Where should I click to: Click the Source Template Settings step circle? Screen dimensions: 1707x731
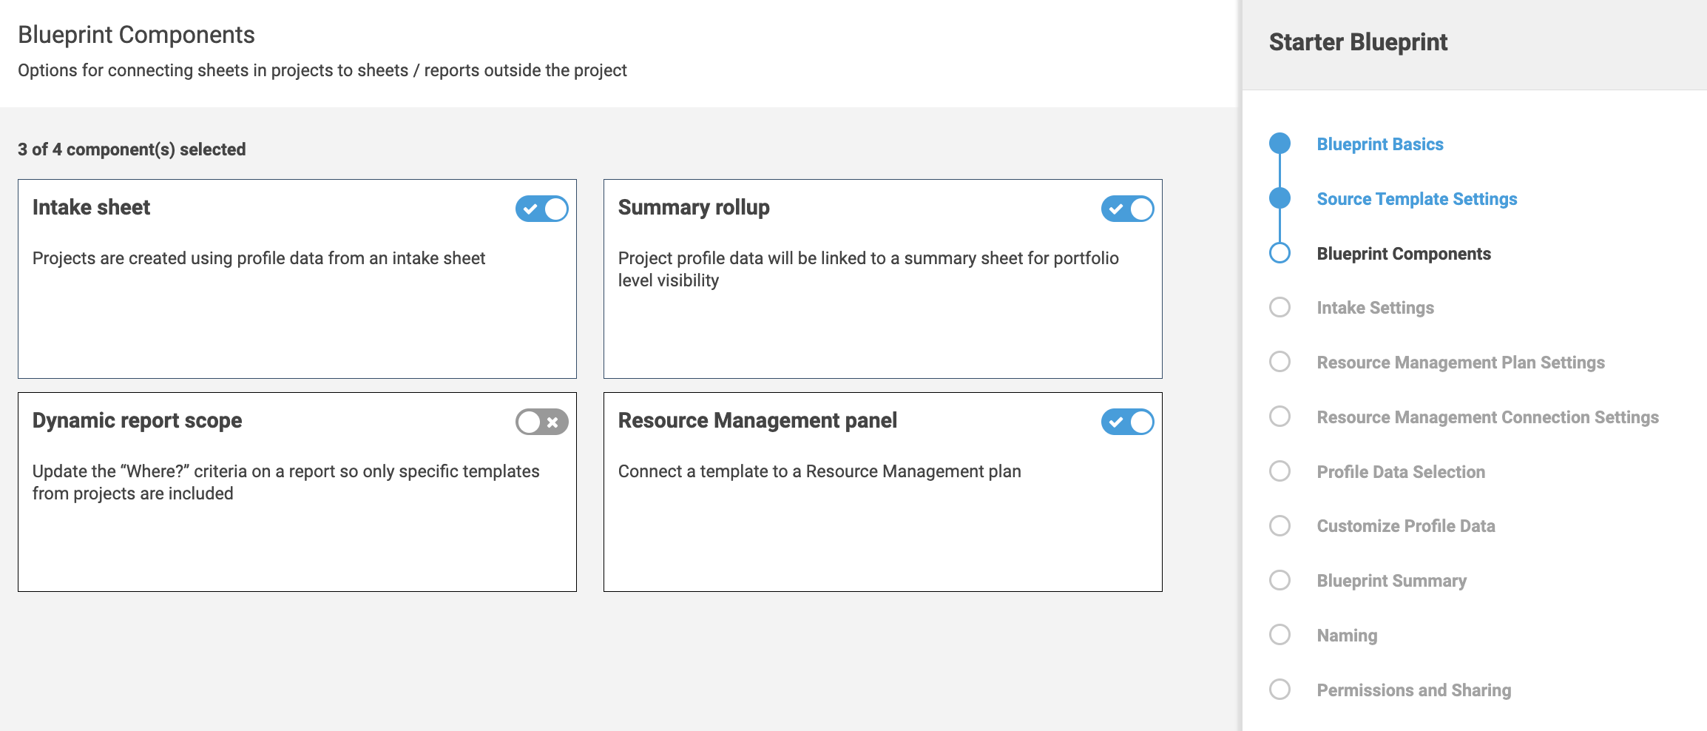(1280, 198)
